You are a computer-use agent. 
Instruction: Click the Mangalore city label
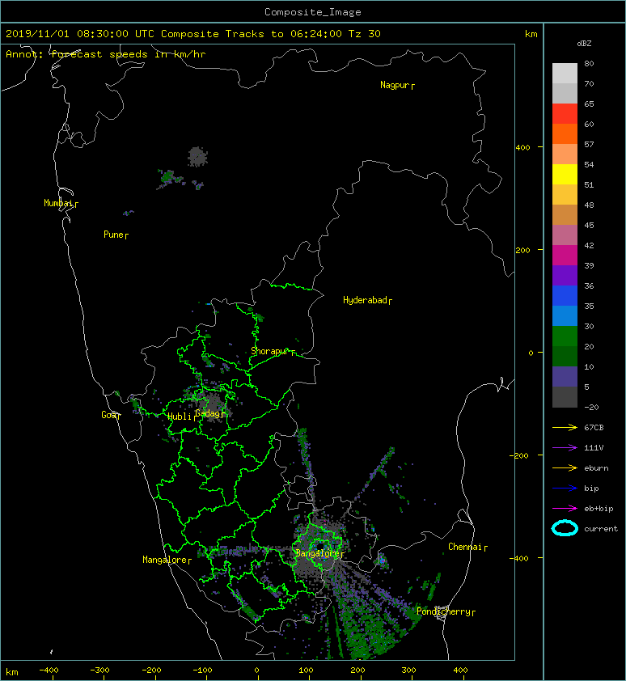[x=165, y=560]
